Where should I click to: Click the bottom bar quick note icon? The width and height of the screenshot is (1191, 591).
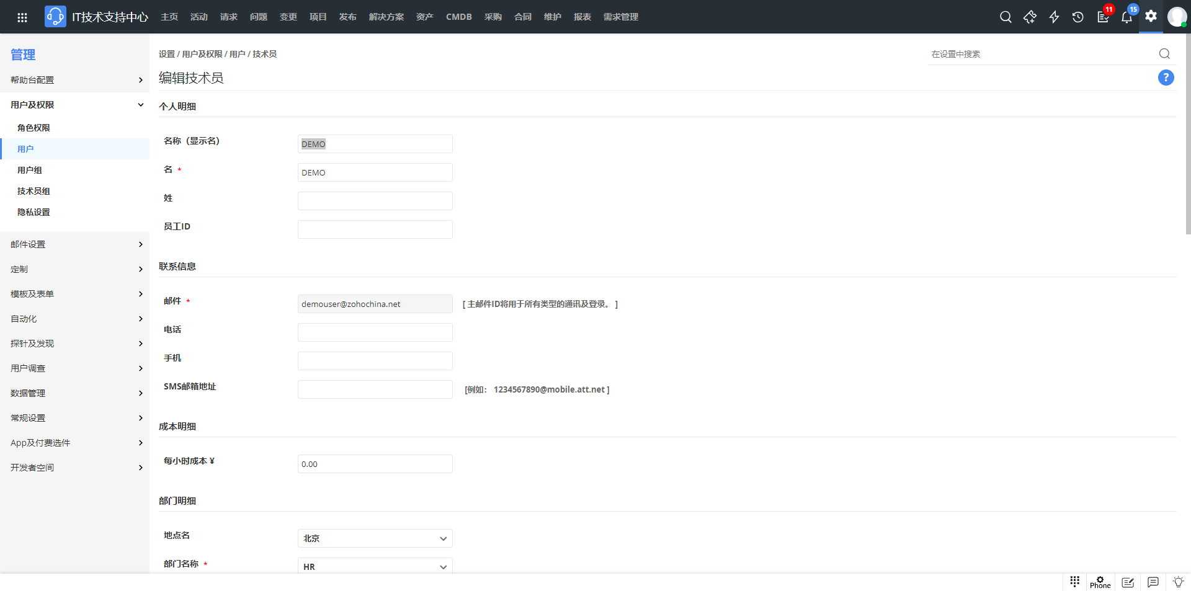point(1128,582)
